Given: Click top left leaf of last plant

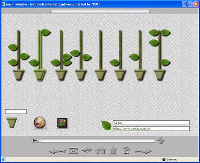Looking at the screenshot, I should tap(154, 33).
